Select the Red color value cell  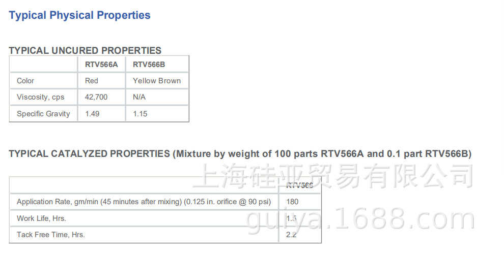coord(92,81)
